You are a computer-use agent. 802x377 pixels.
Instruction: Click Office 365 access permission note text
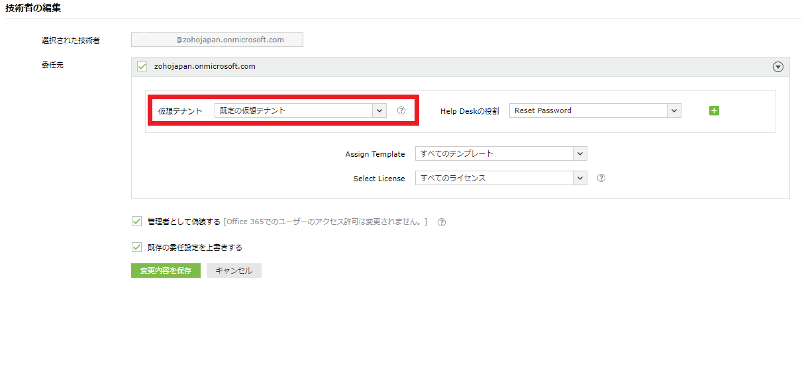click(325, 222)
